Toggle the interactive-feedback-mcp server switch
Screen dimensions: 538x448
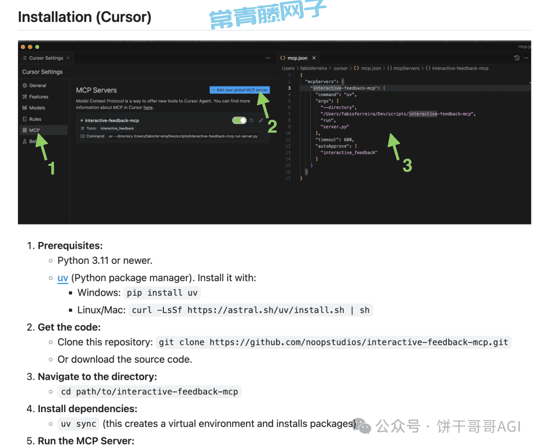pos(239,120)
